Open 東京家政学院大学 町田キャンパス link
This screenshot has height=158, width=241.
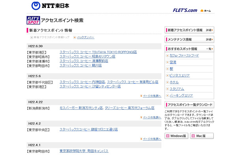84,151
